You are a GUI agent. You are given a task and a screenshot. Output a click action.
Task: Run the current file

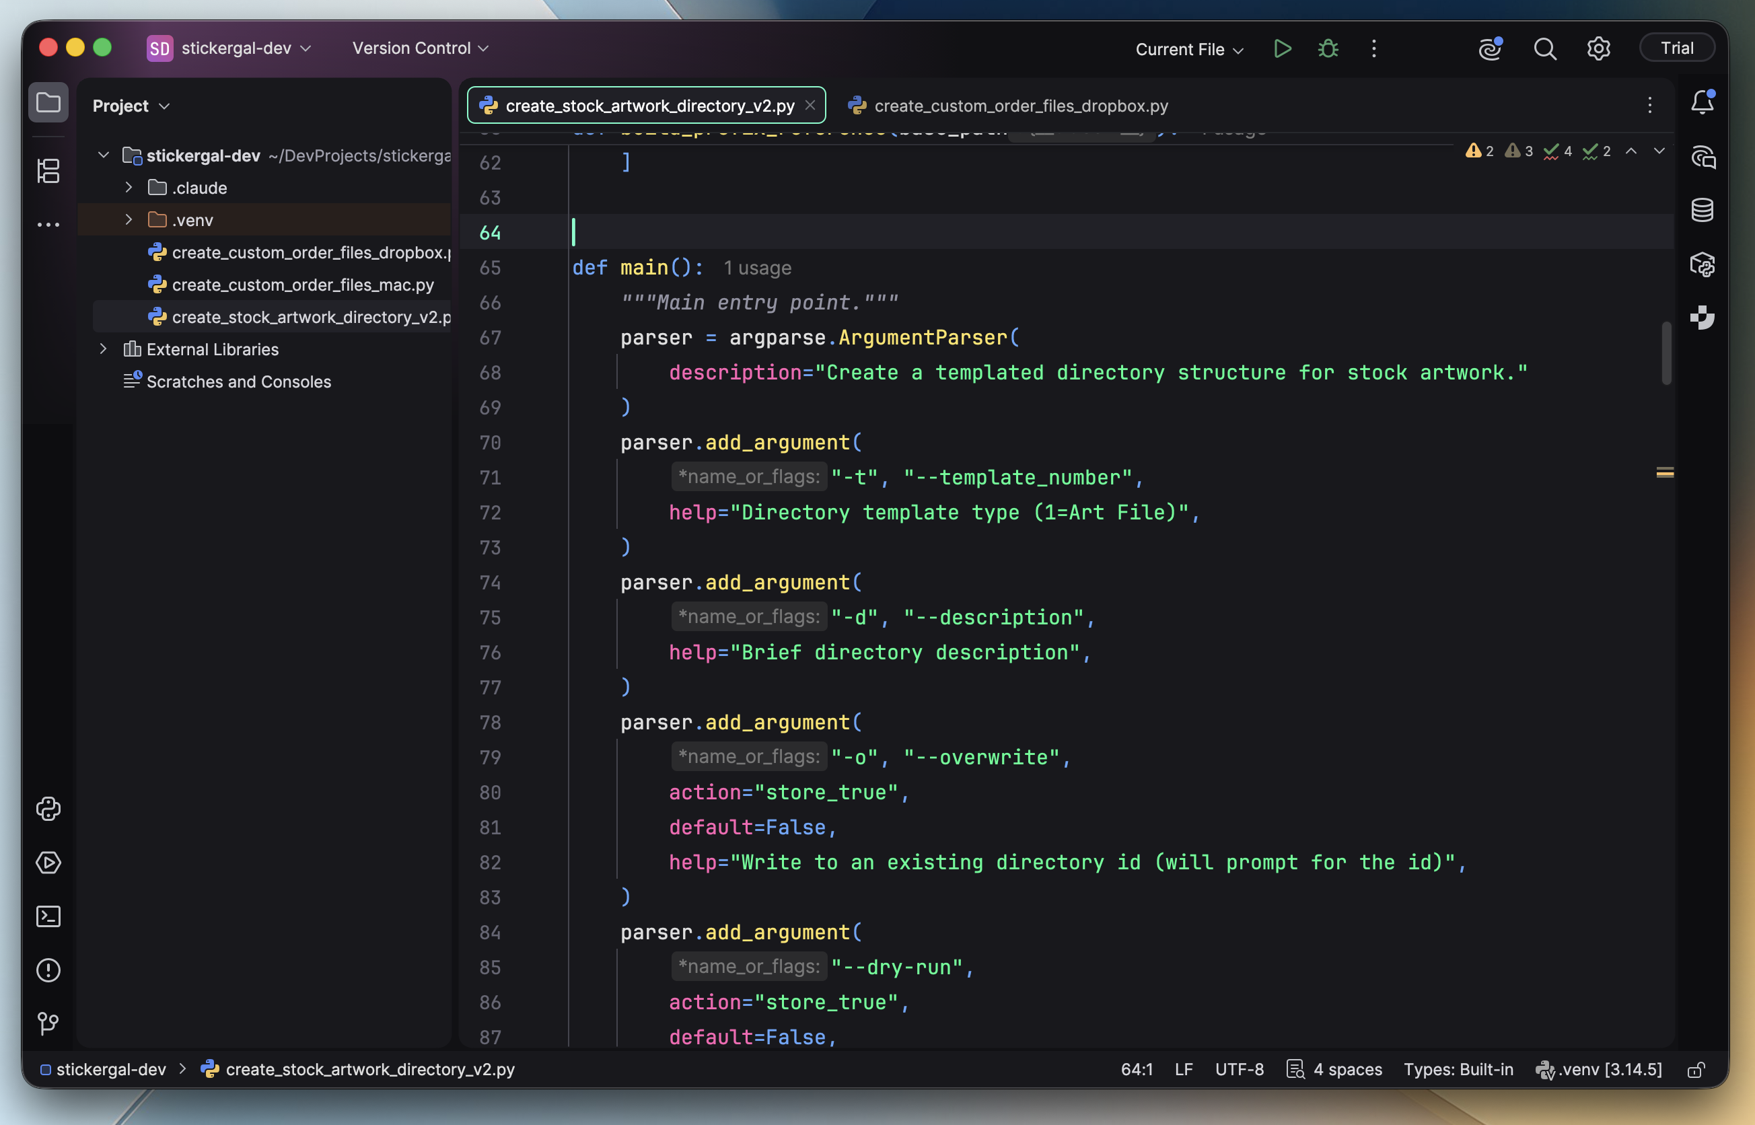(x=1283, y=49)
